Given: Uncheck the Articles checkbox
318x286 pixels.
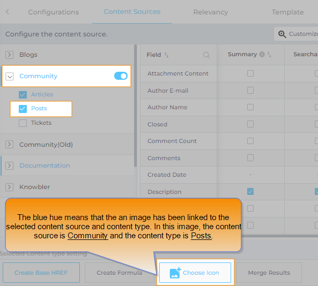Looking at the screenshot, I should pos(23,95).
